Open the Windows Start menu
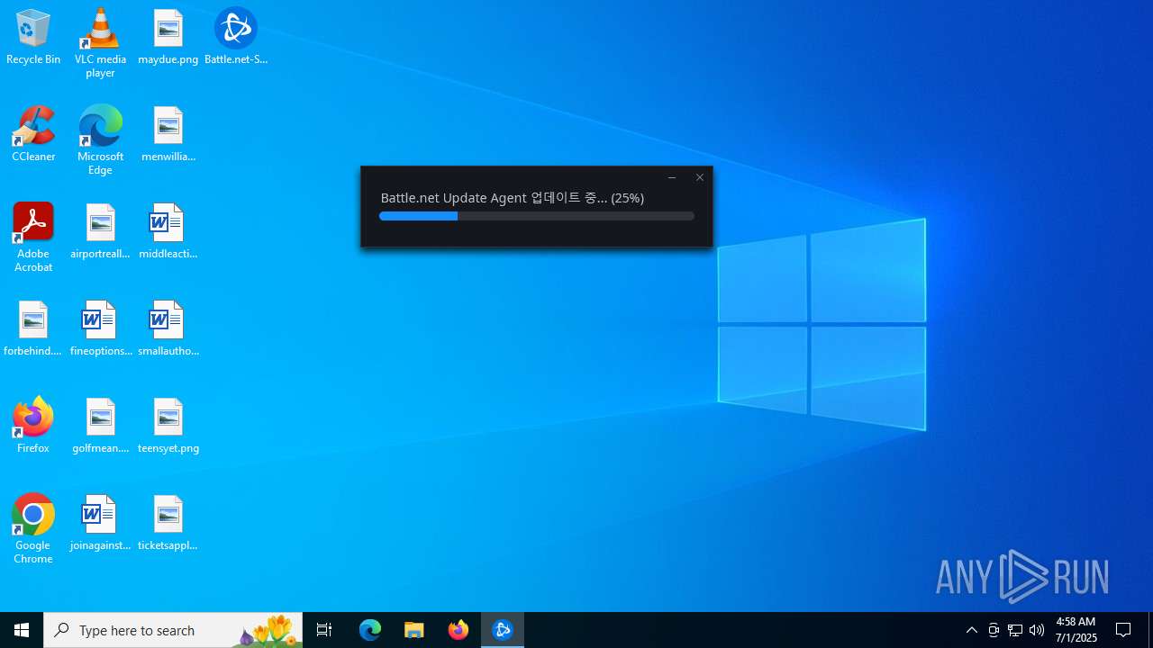This screenshot has width=1153, height=648. [22, 630]
